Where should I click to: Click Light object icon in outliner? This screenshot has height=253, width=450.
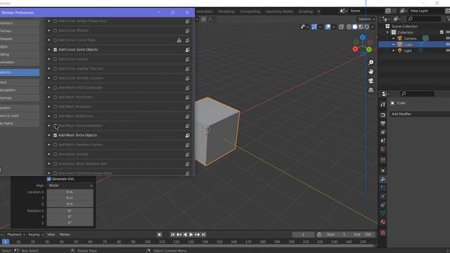point(400,51)
